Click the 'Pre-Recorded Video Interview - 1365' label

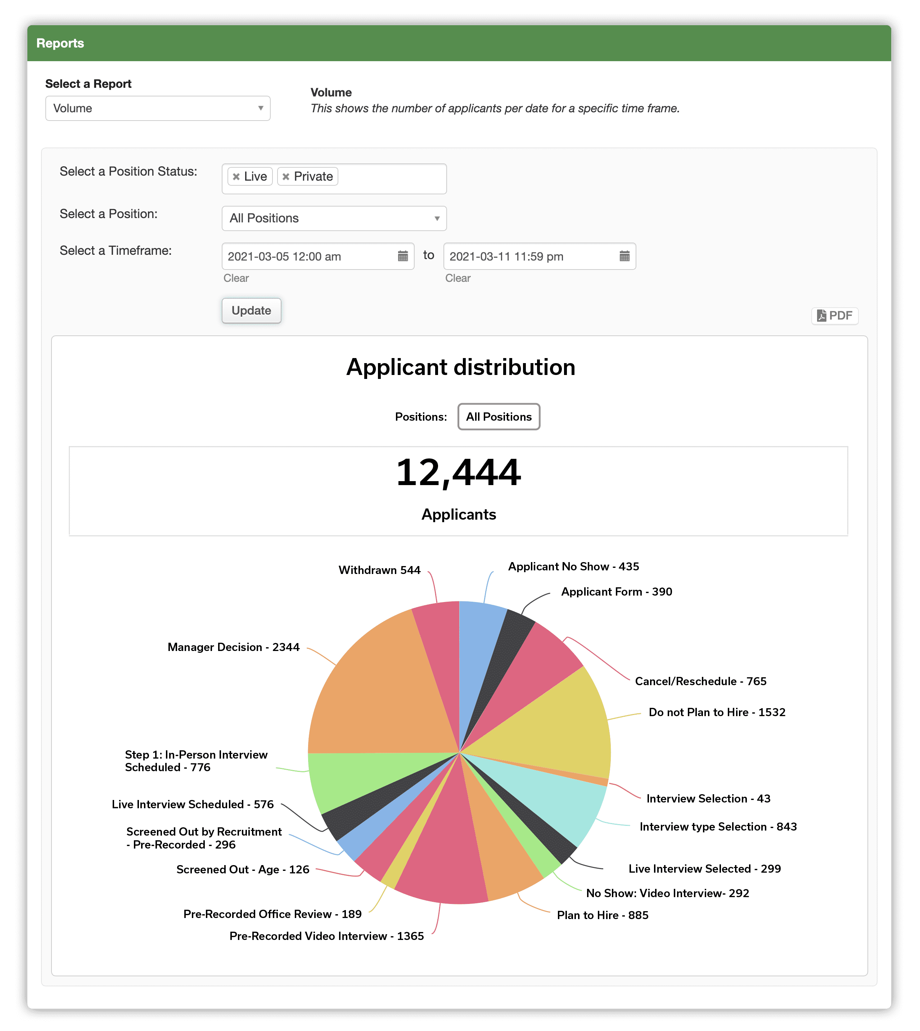coord(326,936)
